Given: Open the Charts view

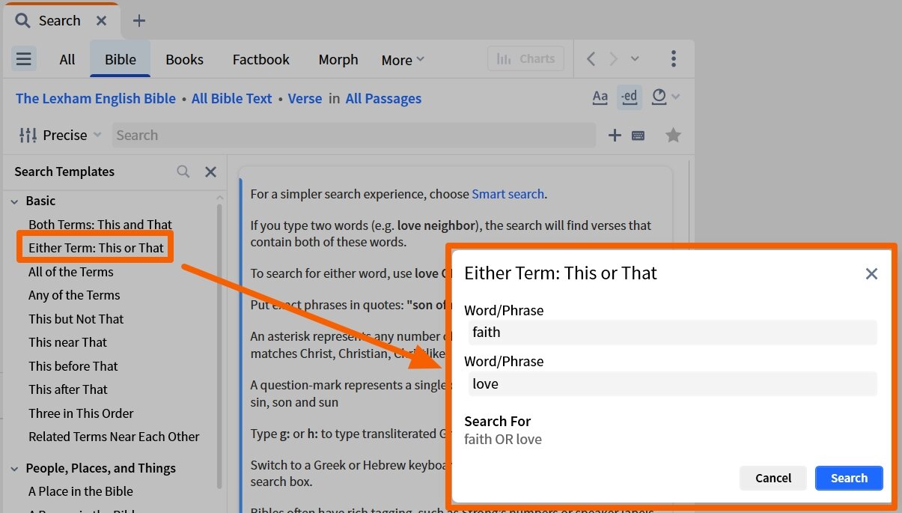Looking at the screenshot, I should pyautogui.click(x=525, y=58).
